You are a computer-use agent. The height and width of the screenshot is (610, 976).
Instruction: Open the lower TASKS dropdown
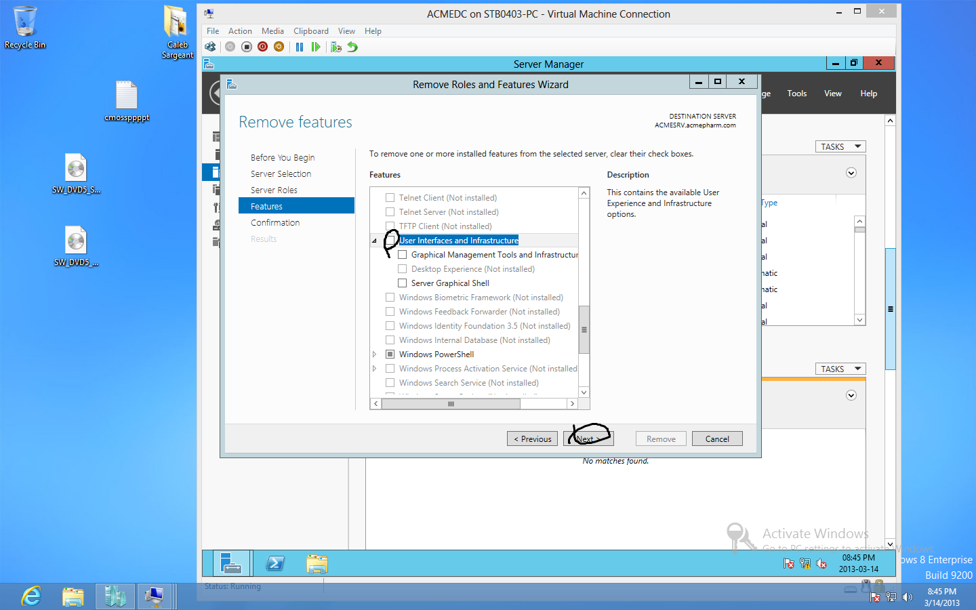click(x=840, y=369)
